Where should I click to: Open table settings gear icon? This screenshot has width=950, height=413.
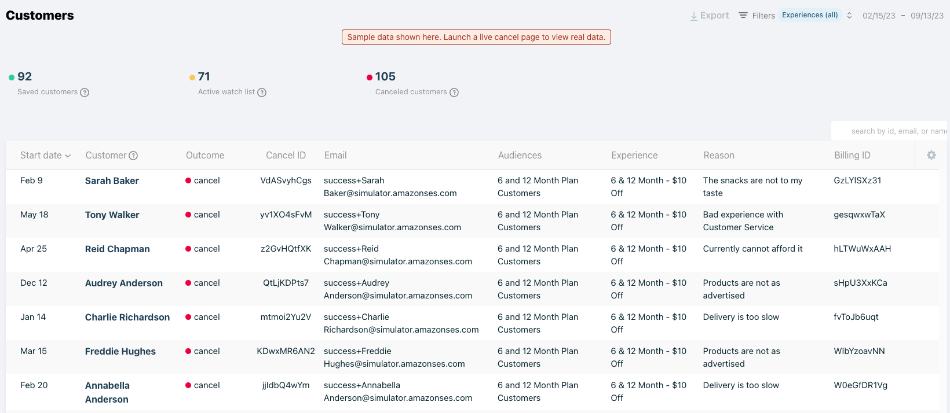pyautogui.click(x=931, y=155)
